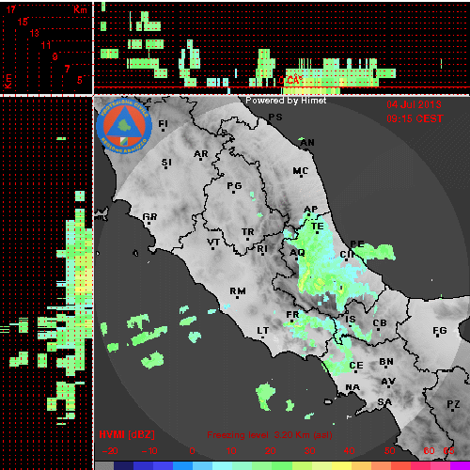470x470 pixels.
Task: Click the '17' height axis label
Action: pyautogui.click(x=11, y=9)
